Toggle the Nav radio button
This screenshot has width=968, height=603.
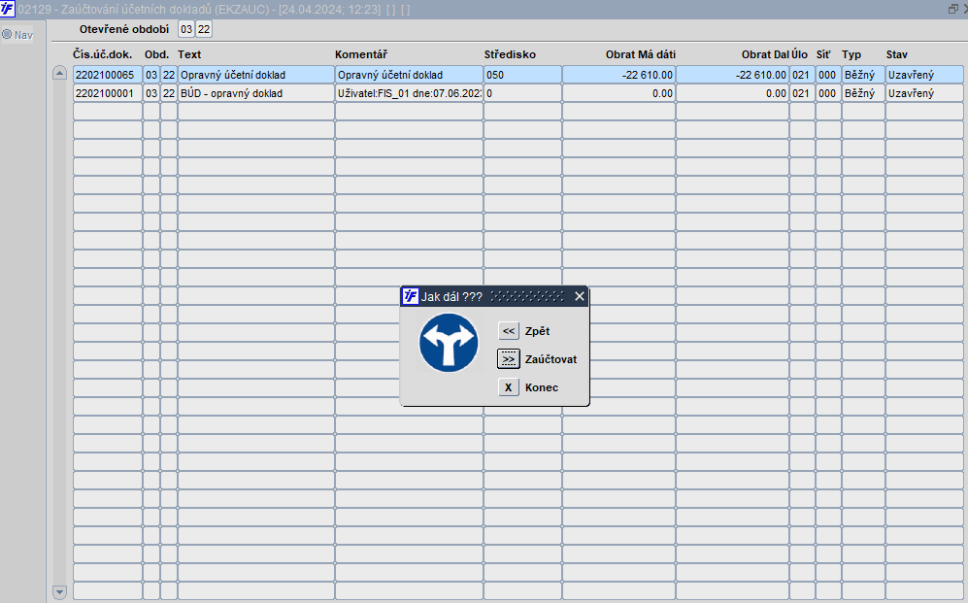pyautogui.click(x=7, y=35)
